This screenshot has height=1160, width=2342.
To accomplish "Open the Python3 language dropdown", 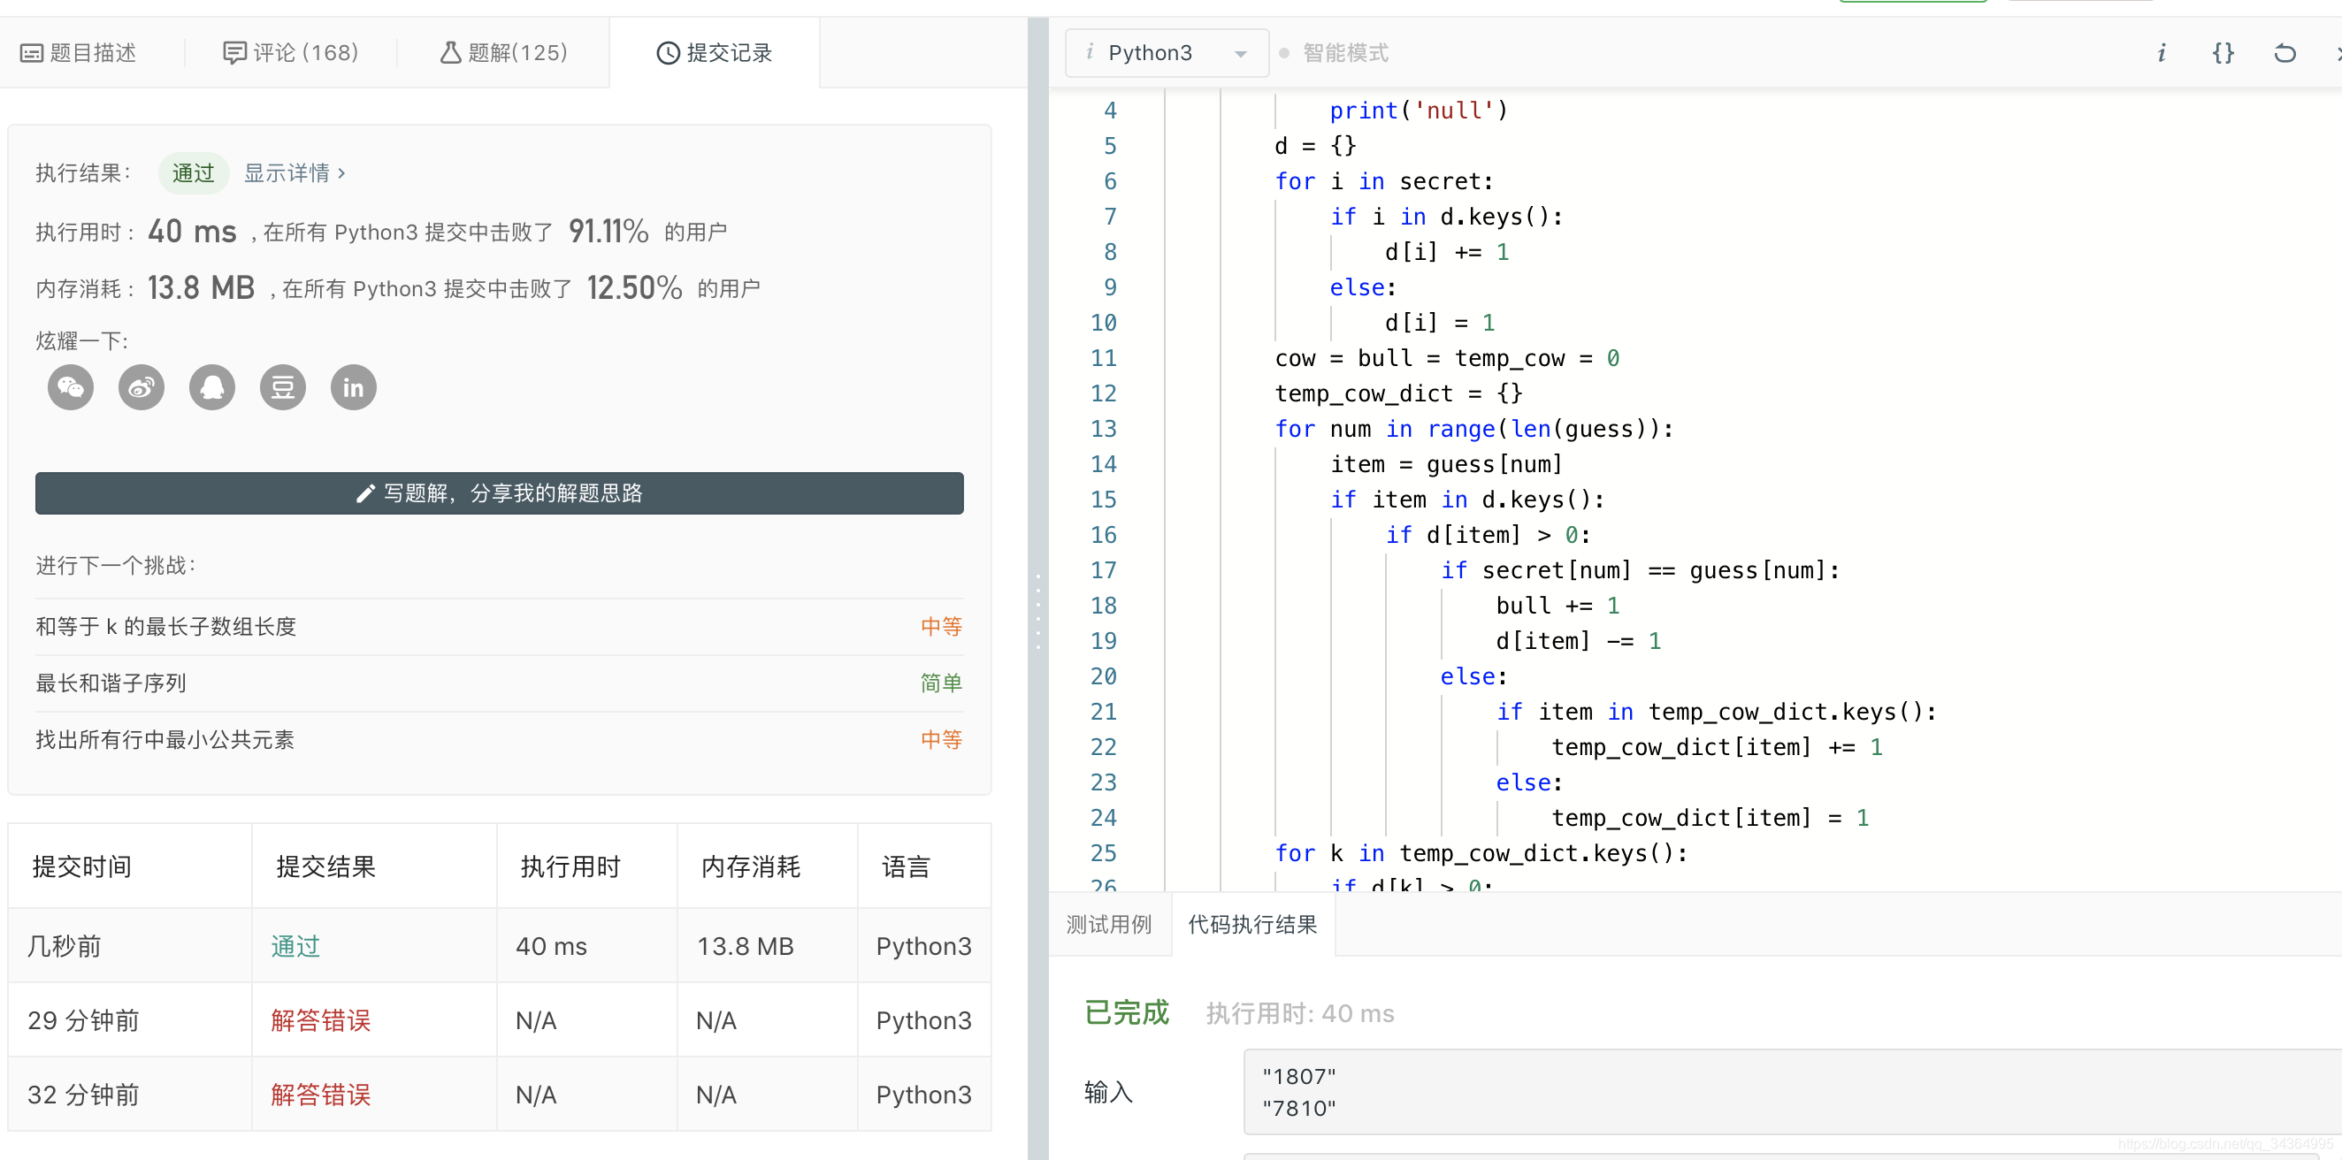I will click(x=1167, y=53).
